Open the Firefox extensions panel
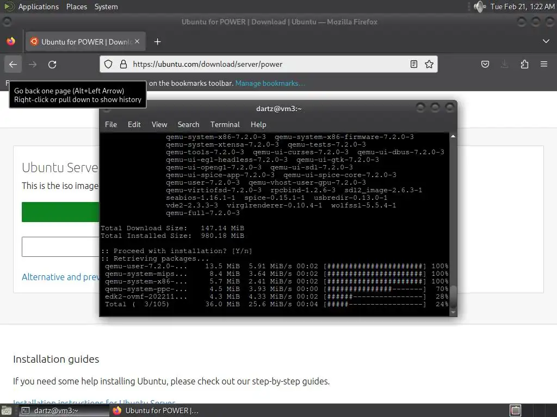 coord(524,64)
